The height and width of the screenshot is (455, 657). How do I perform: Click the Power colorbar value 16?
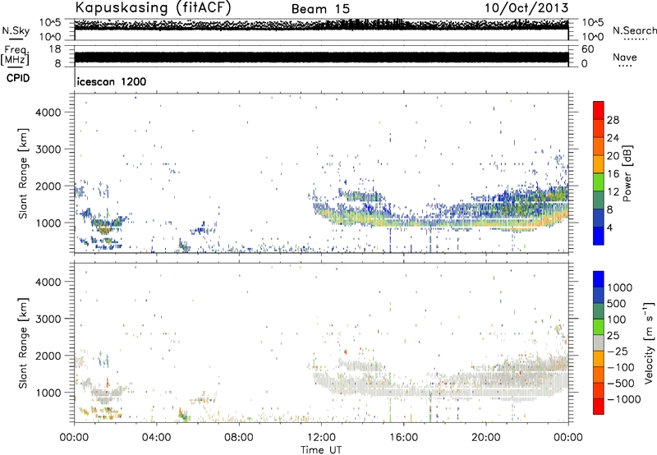[x=613, y=174]
